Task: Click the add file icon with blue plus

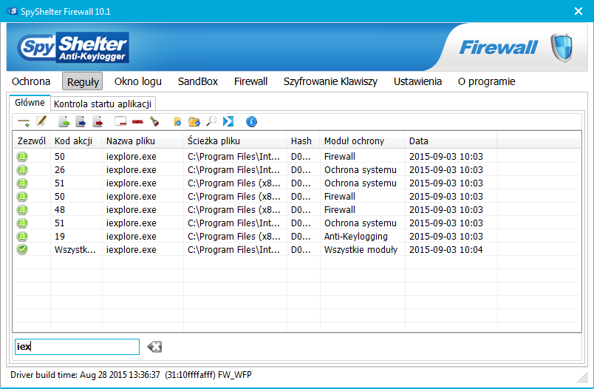Action: 177,122
